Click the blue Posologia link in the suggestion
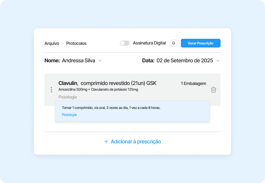Image resolution: width=265 pixels, height=183 pixels. [69, 115]
